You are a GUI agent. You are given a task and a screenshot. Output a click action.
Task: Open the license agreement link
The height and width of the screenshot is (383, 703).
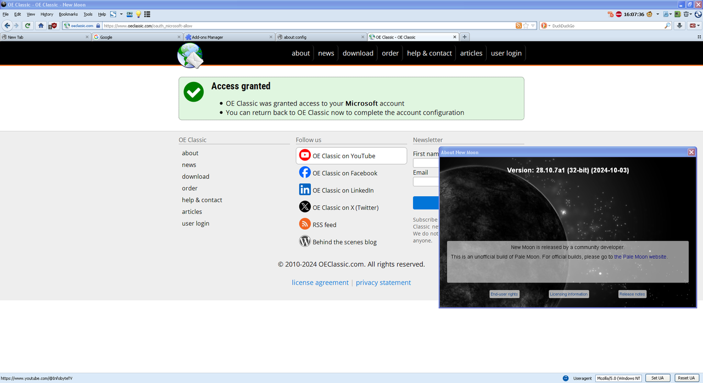pyautogui.click(x=320, y=282)
